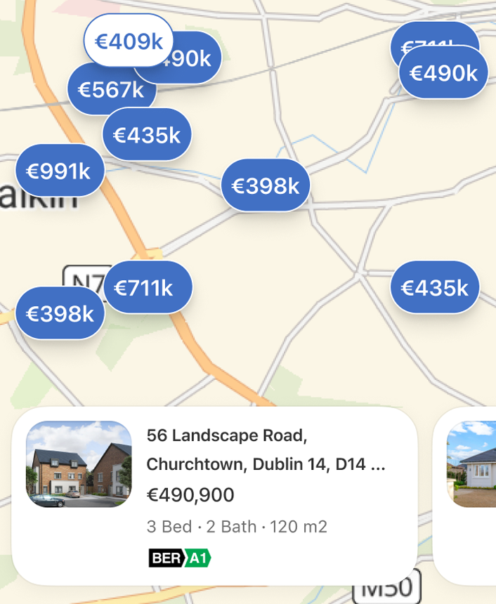Click the BER A1 energy rating badge
This screenshot has width=496, height=604.
180,558
